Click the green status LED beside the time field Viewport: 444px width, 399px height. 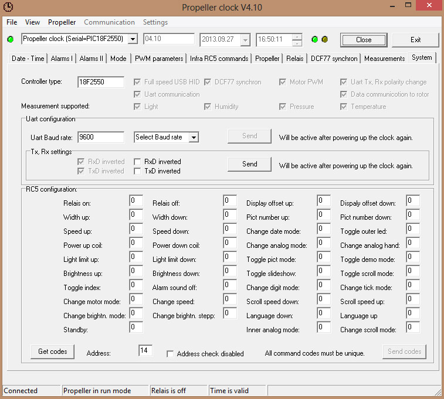click(314, 39)
